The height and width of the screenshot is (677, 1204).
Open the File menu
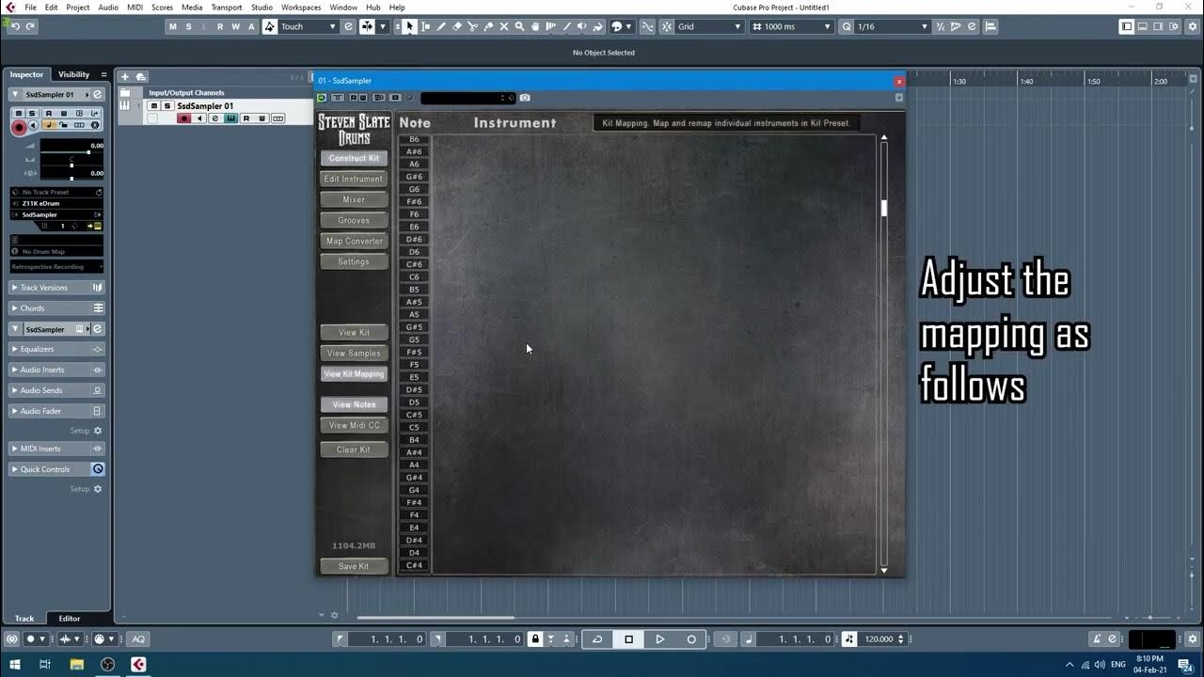pyautogui.click(x=30, y=8)
